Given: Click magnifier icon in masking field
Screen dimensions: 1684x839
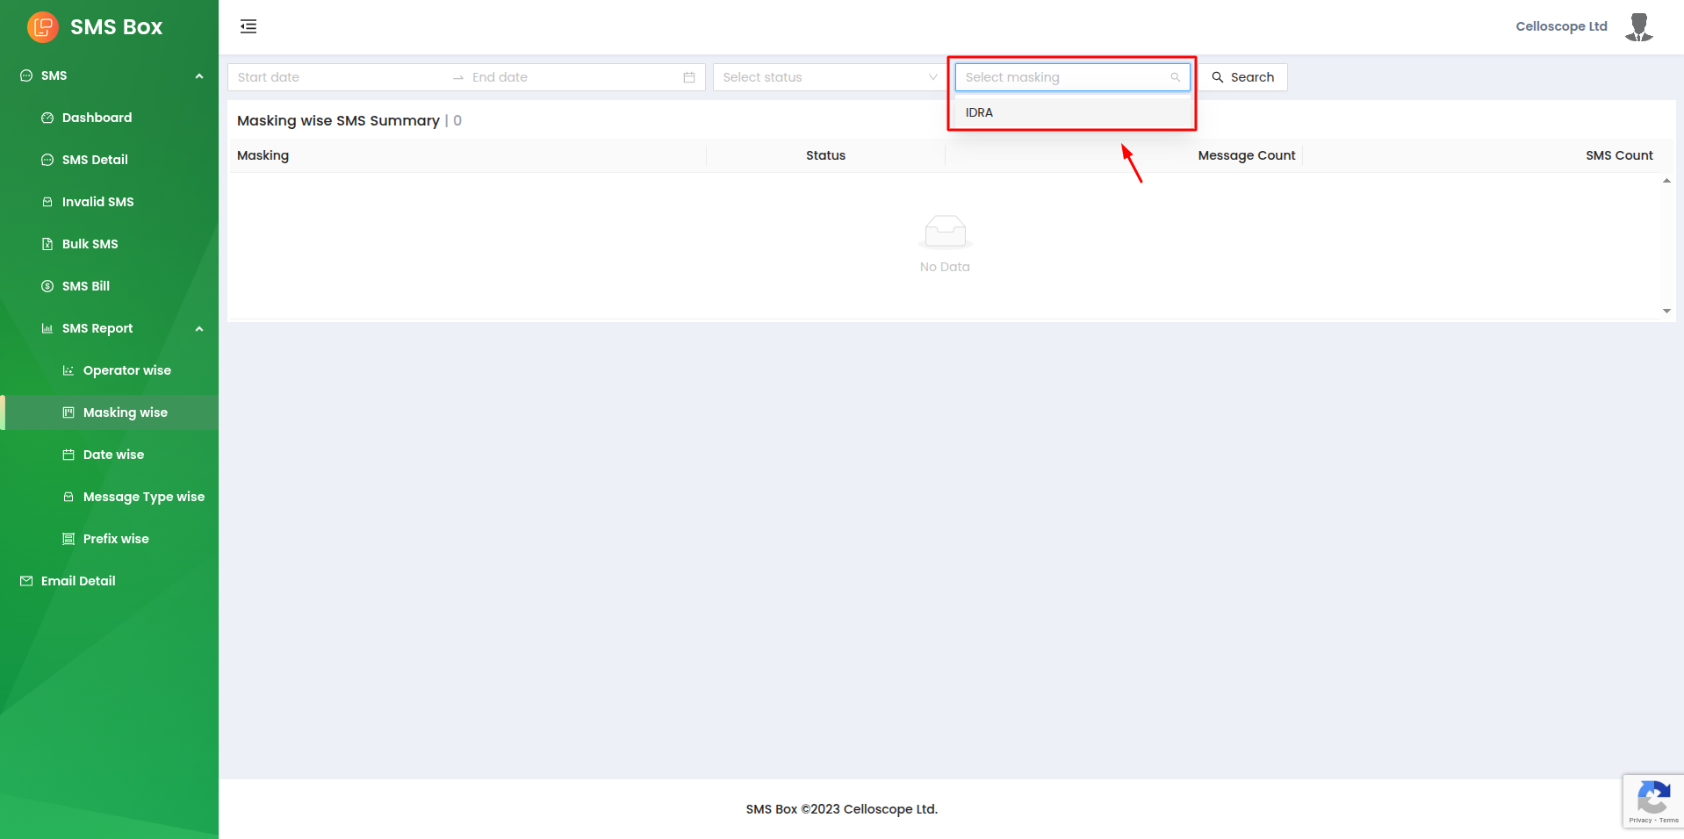Looking at the screenshot, I should tap(1175, 77).
